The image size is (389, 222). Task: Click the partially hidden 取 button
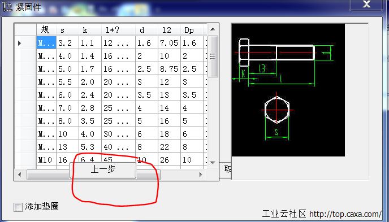coord(226,169)
